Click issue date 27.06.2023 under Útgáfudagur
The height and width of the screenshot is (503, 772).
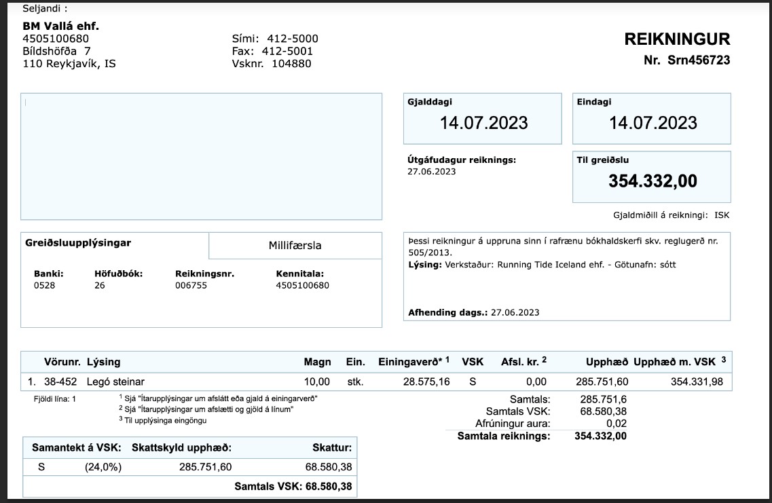[431, 171]
